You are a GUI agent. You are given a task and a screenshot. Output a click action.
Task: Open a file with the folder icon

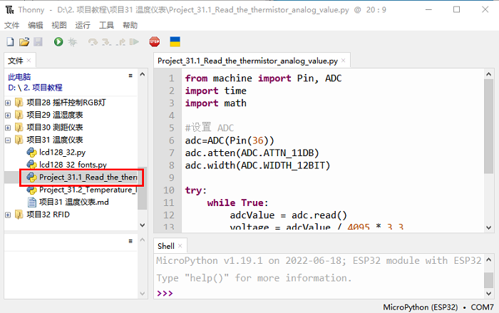click(x=24, y=43)
